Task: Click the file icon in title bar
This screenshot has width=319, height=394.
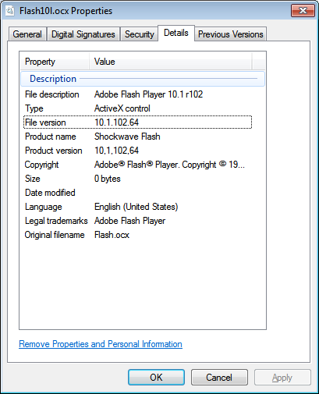Action: (10, 11)
